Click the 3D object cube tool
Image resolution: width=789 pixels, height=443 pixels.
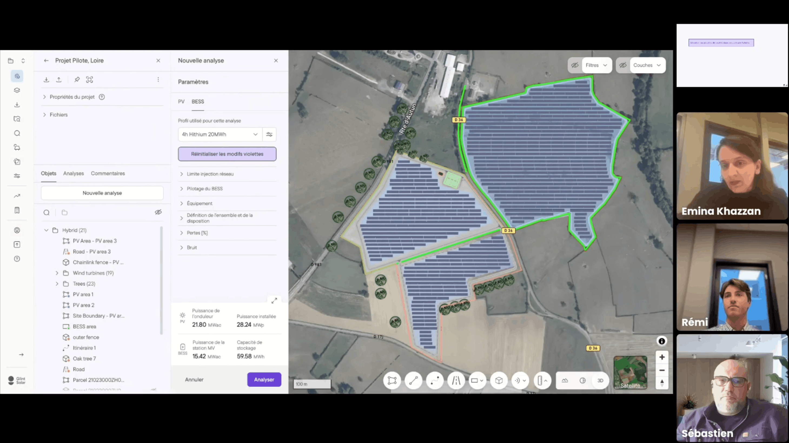click(499, 381)
